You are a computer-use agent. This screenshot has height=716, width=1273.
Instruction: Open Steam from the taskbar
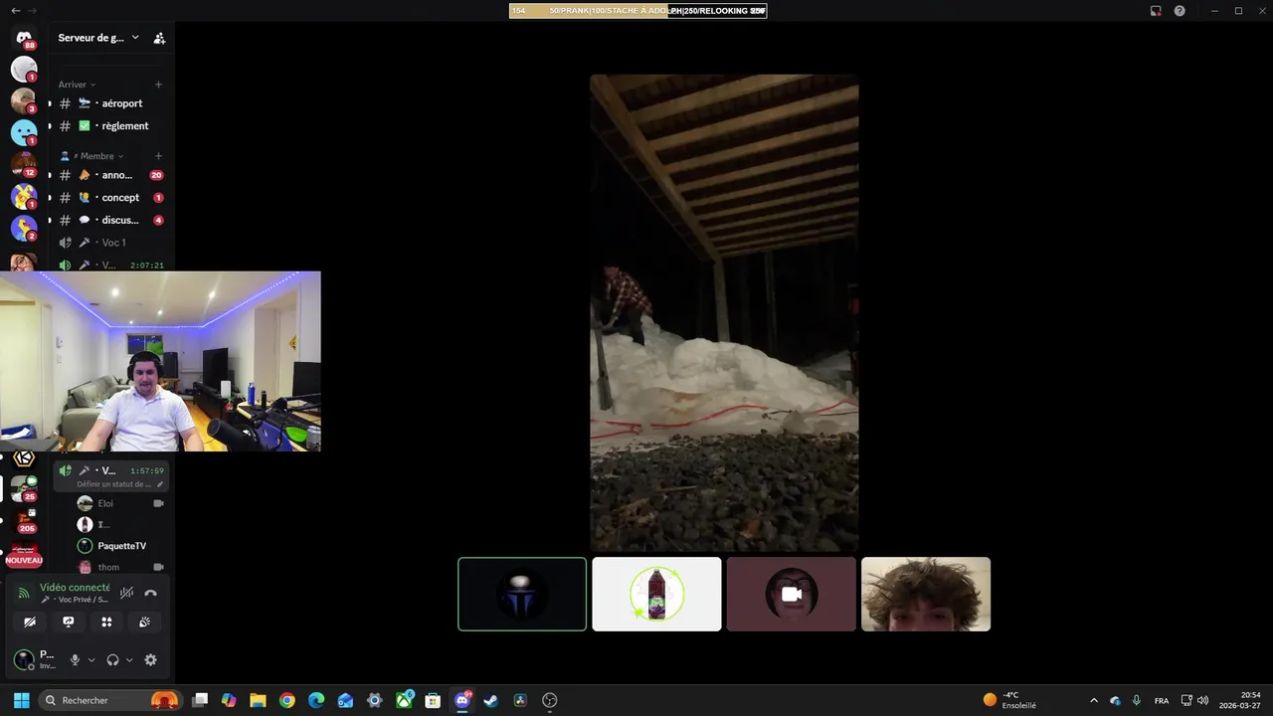coord(490,700)
